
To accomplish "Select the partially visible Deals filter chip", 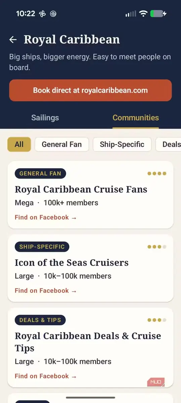I will 169,144.
